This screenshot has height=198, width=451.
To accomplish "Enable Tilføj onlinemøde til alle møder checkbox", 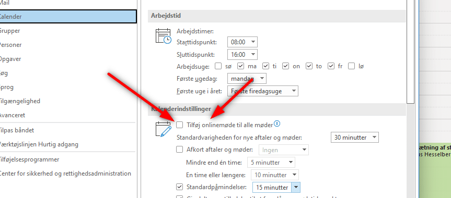I will (179, 125).
